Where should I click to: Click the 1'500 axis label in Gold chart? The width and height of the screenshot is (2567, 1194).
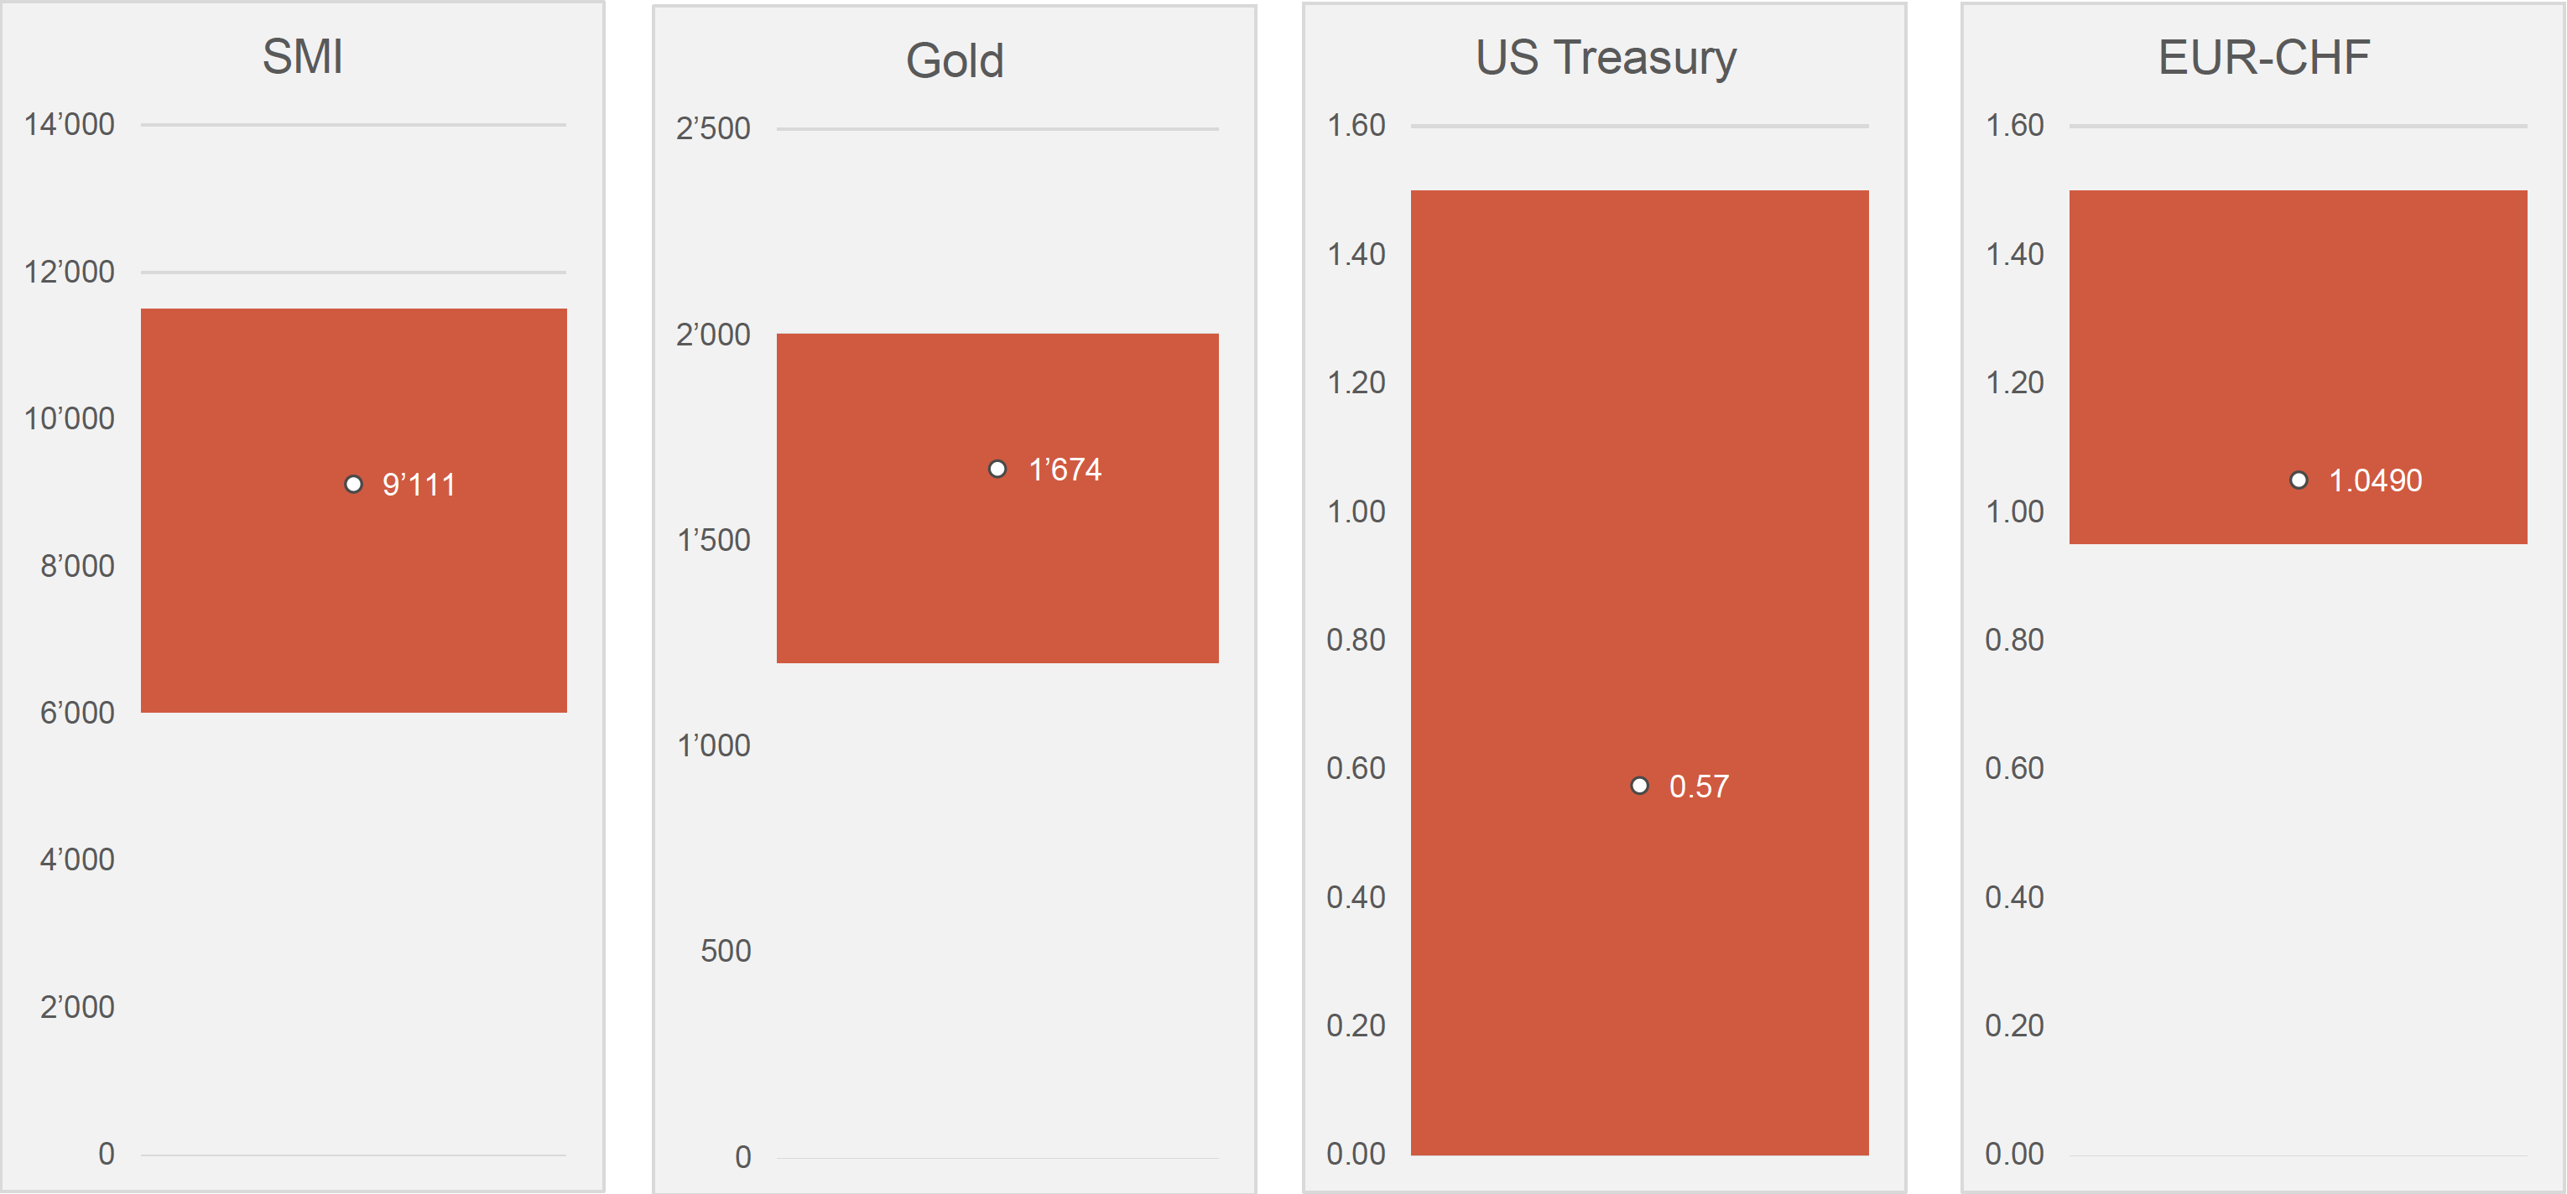[x=712, y=540]
